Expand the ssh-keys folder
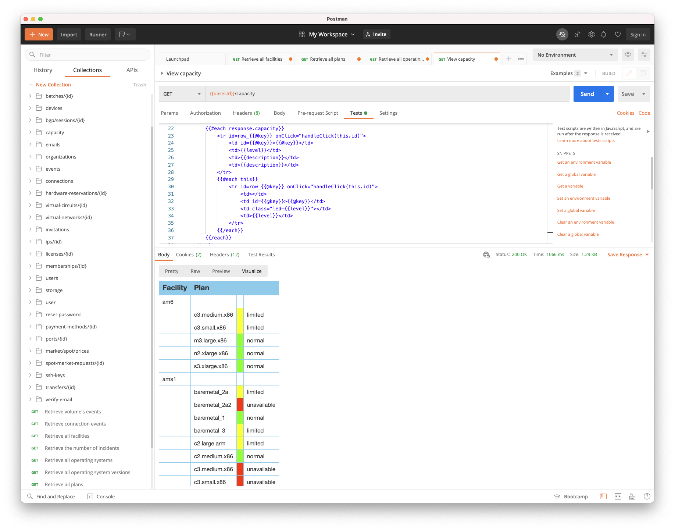 [31, 375]
